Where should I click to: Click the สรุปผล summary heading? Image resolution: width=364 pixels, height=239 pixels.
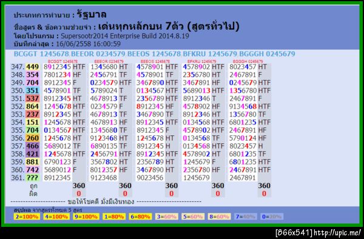(x=22, y=210)
